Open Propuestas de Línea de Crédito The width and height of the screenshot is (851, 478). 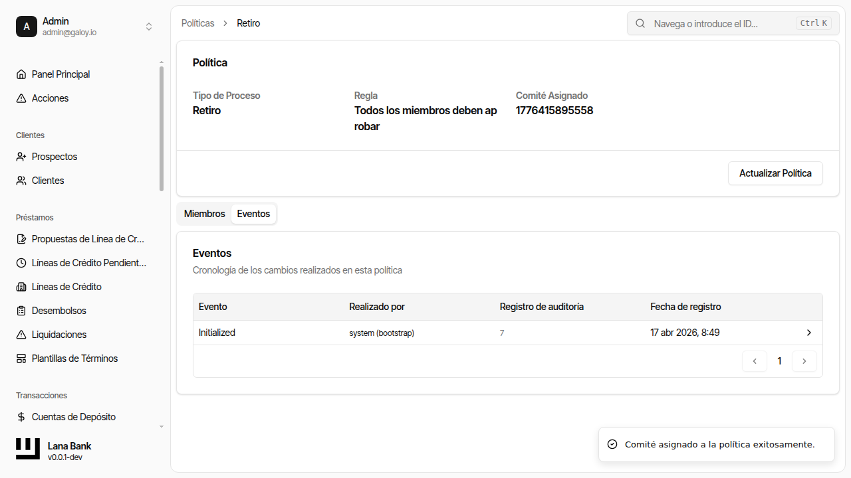coord(89,238)
